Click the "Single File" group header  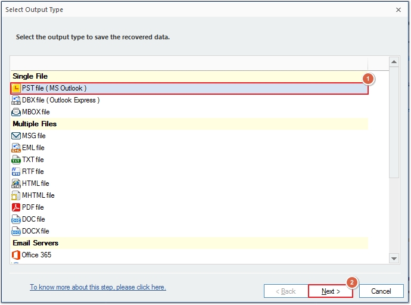[189, 76]
